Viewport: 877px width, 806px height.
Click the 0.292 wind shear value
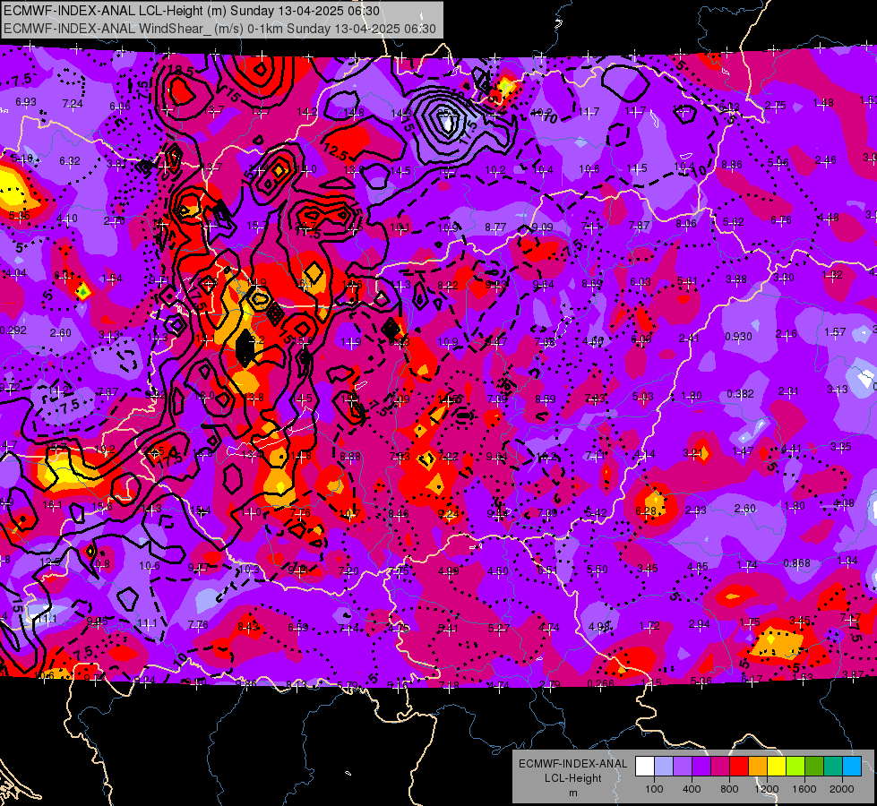tap(13, 330)
